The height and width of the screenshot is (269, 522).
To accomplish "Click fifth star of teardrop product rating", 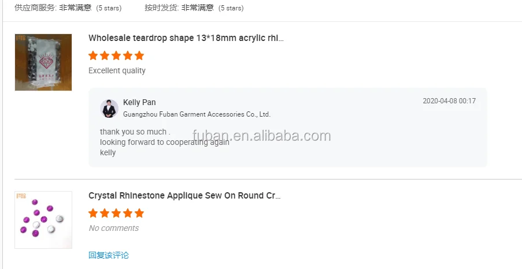I will click(x=139, y=56).
